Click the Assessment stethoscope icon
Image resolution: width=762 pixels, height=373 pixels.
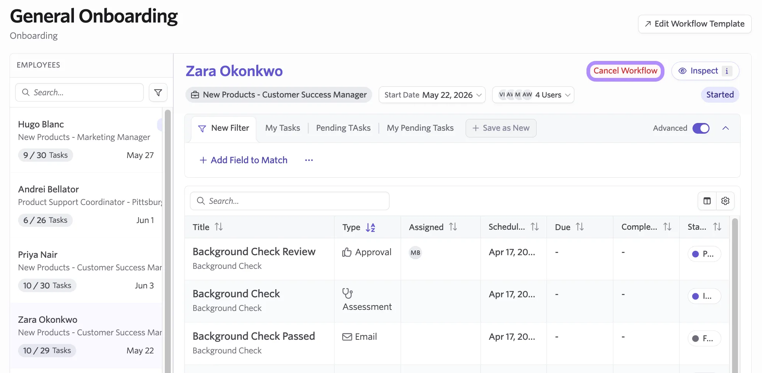(x=347, y=293)
